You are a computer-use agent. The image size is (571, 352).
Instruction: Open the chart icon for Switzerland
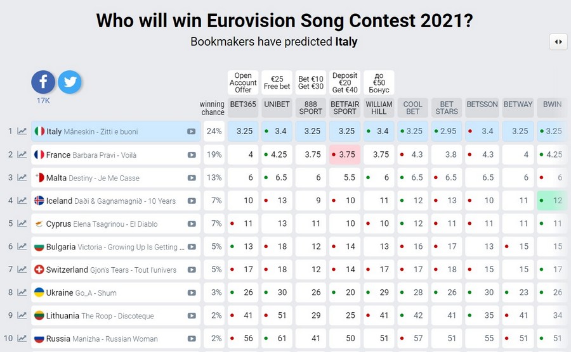22,270
